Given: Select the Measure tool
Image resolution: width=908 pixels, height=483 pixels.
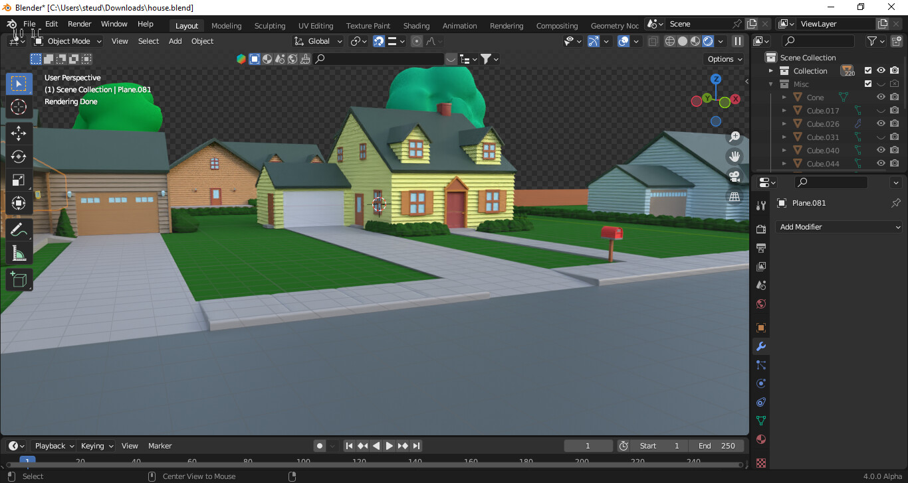Looking at the screenshot, I should pyautogui.click(x=19, y=253).
